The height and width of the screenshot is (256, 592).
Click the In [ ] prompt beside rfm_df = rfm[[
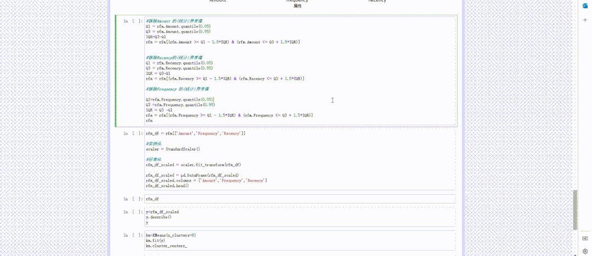pyautogui.click(x=133, y=133)
